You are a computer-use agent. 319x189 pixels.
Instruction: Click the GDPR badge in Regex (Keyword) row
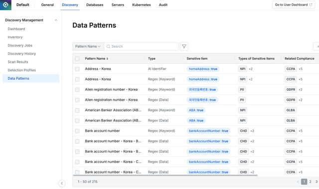coord(291,90)
